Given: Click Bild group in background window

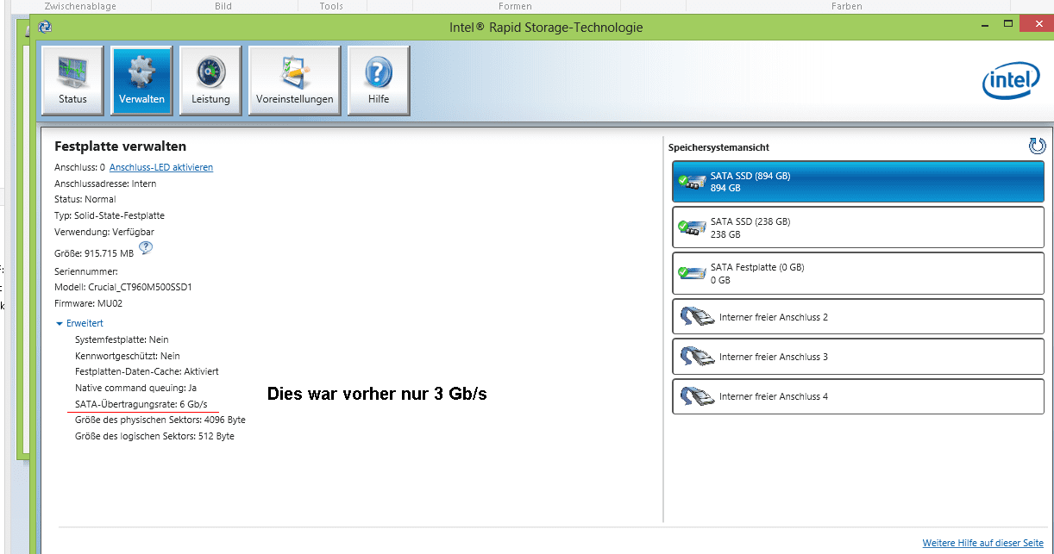Looking at the screenshot, I should point(223,6).
